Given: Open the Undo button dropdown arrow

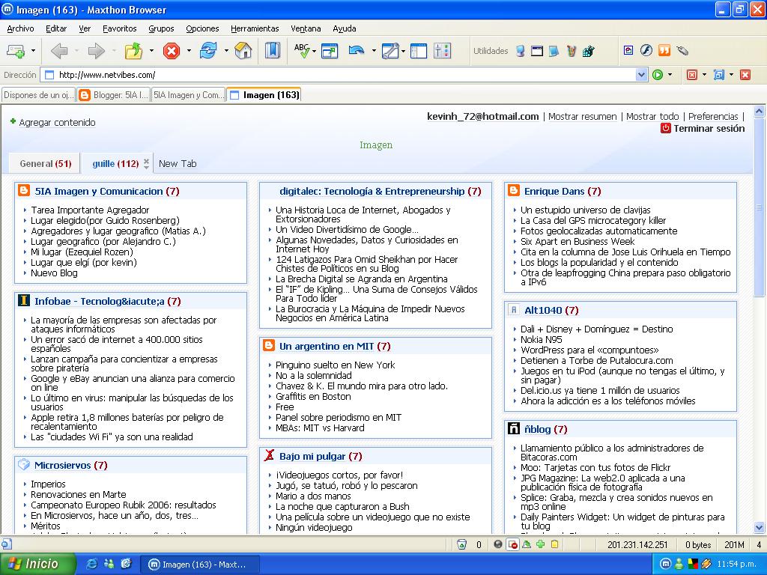Looking at the screenshot, I should (374, 51).
